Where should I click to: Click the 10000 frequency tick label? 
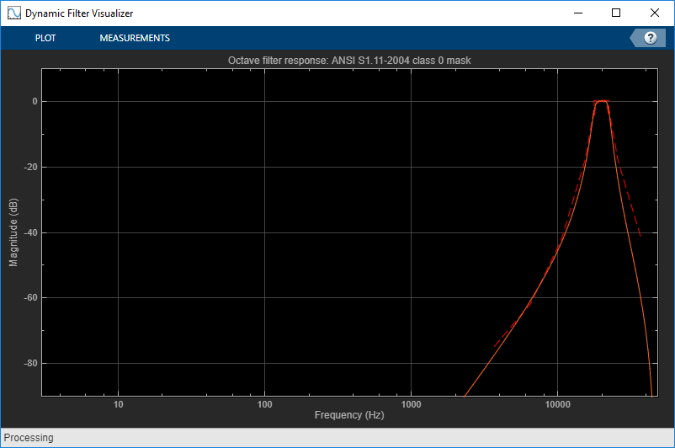point(557,404)
